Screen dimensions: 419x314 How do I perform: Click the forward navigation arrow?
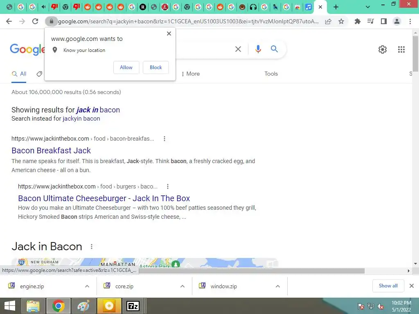click(22, 21)
